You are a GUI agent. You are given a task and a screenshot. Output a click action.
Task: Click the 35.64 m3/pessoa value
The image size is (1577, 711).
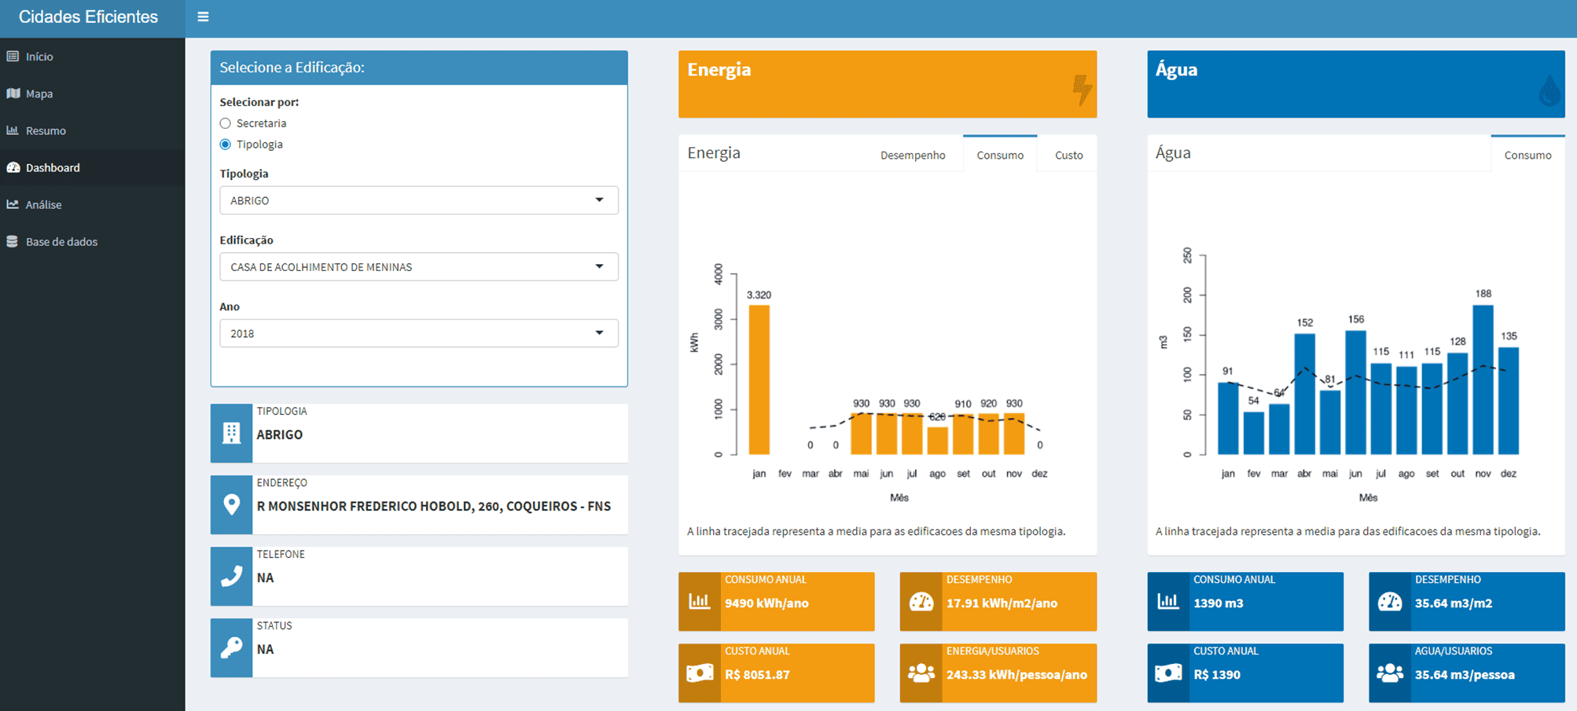click(x=1465, y=675)
